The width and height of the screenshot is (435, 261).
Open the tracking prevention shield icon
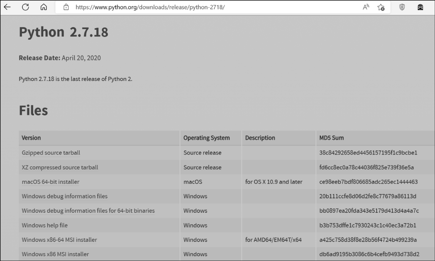coord(402,7)
